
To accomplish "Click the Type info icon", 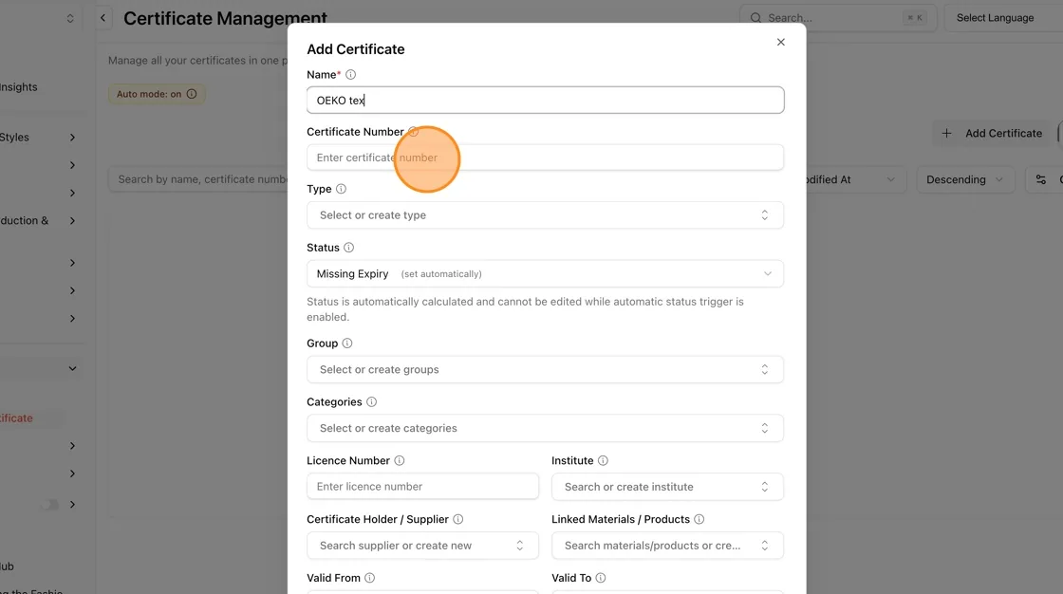I will tap(341, 189).
